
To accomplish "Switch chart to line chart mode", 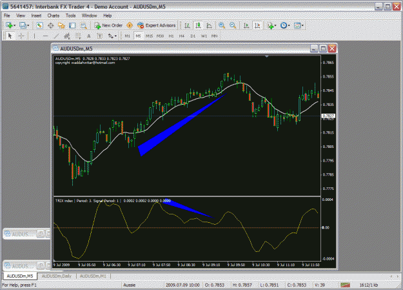I will point(209,25).
